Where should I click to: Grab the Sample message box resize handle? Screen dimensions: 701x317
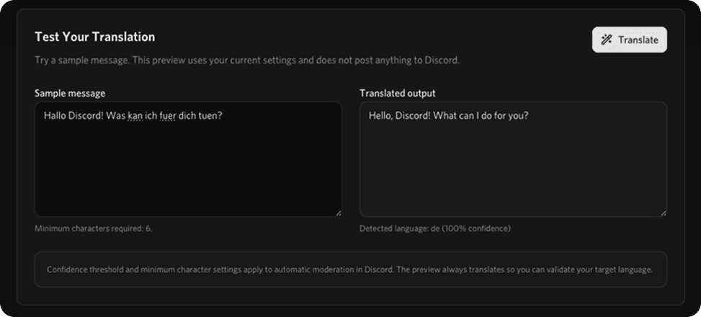pyautogui.click(x=338, y=213)
